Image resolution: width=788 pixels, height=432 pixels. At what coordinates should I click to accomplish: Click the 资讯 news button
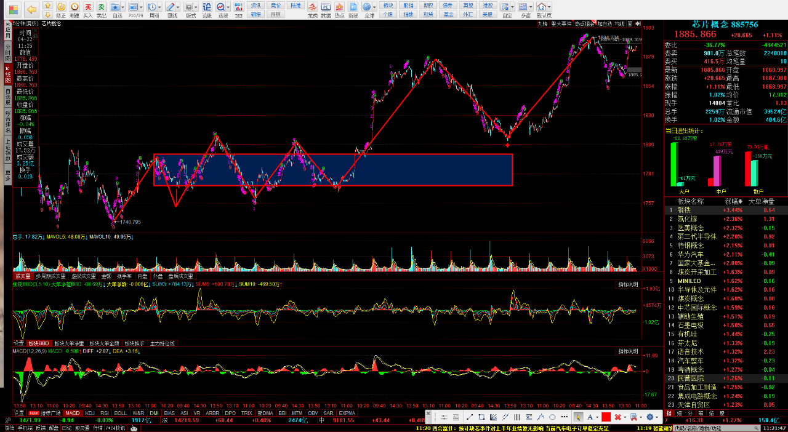(x=255, y=5)
